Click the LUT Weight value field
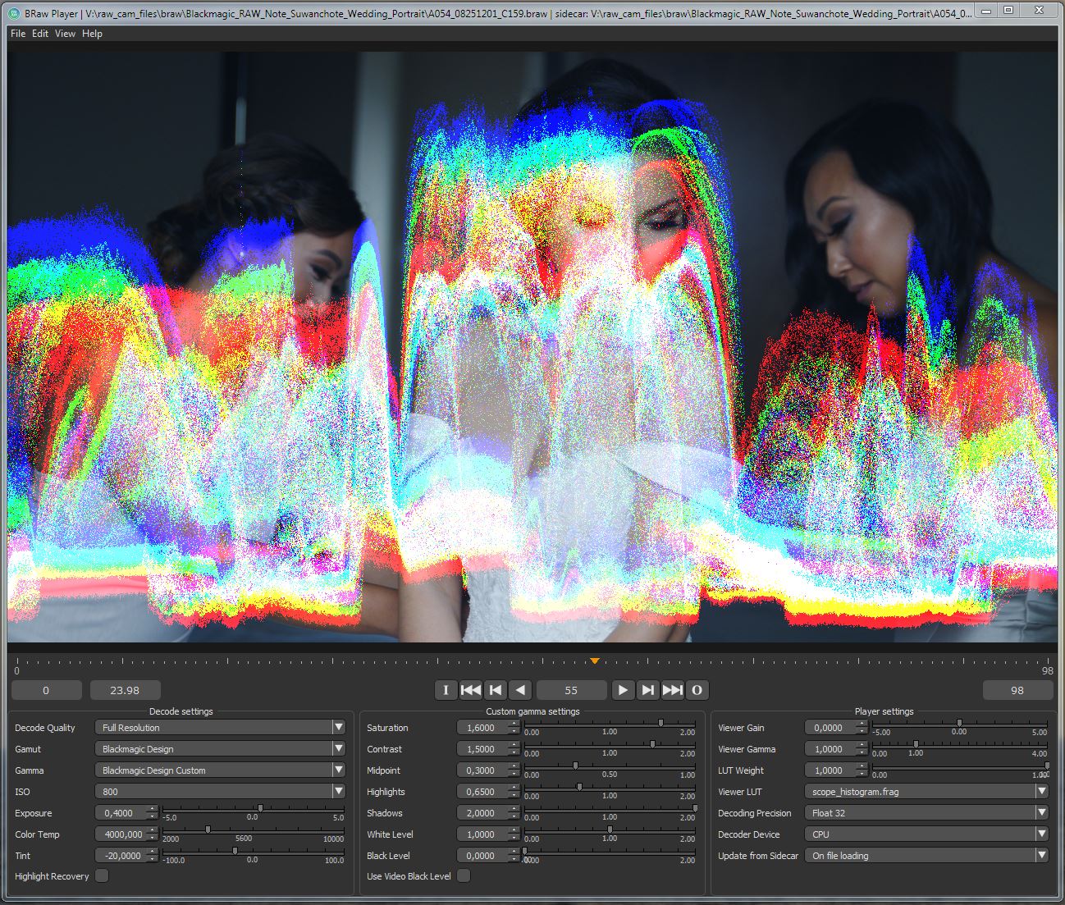Screen dimensions: 1065x905 pos(836,770)
